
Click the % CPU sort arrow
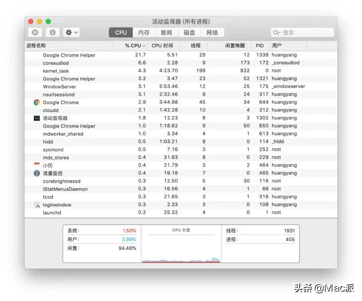tap(143, 46)
